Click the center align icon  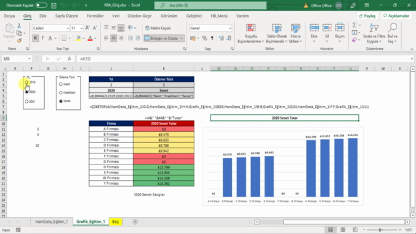tap(113, 38)
